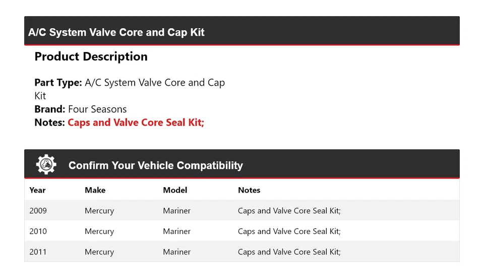Click the Product Description heading

91,57
